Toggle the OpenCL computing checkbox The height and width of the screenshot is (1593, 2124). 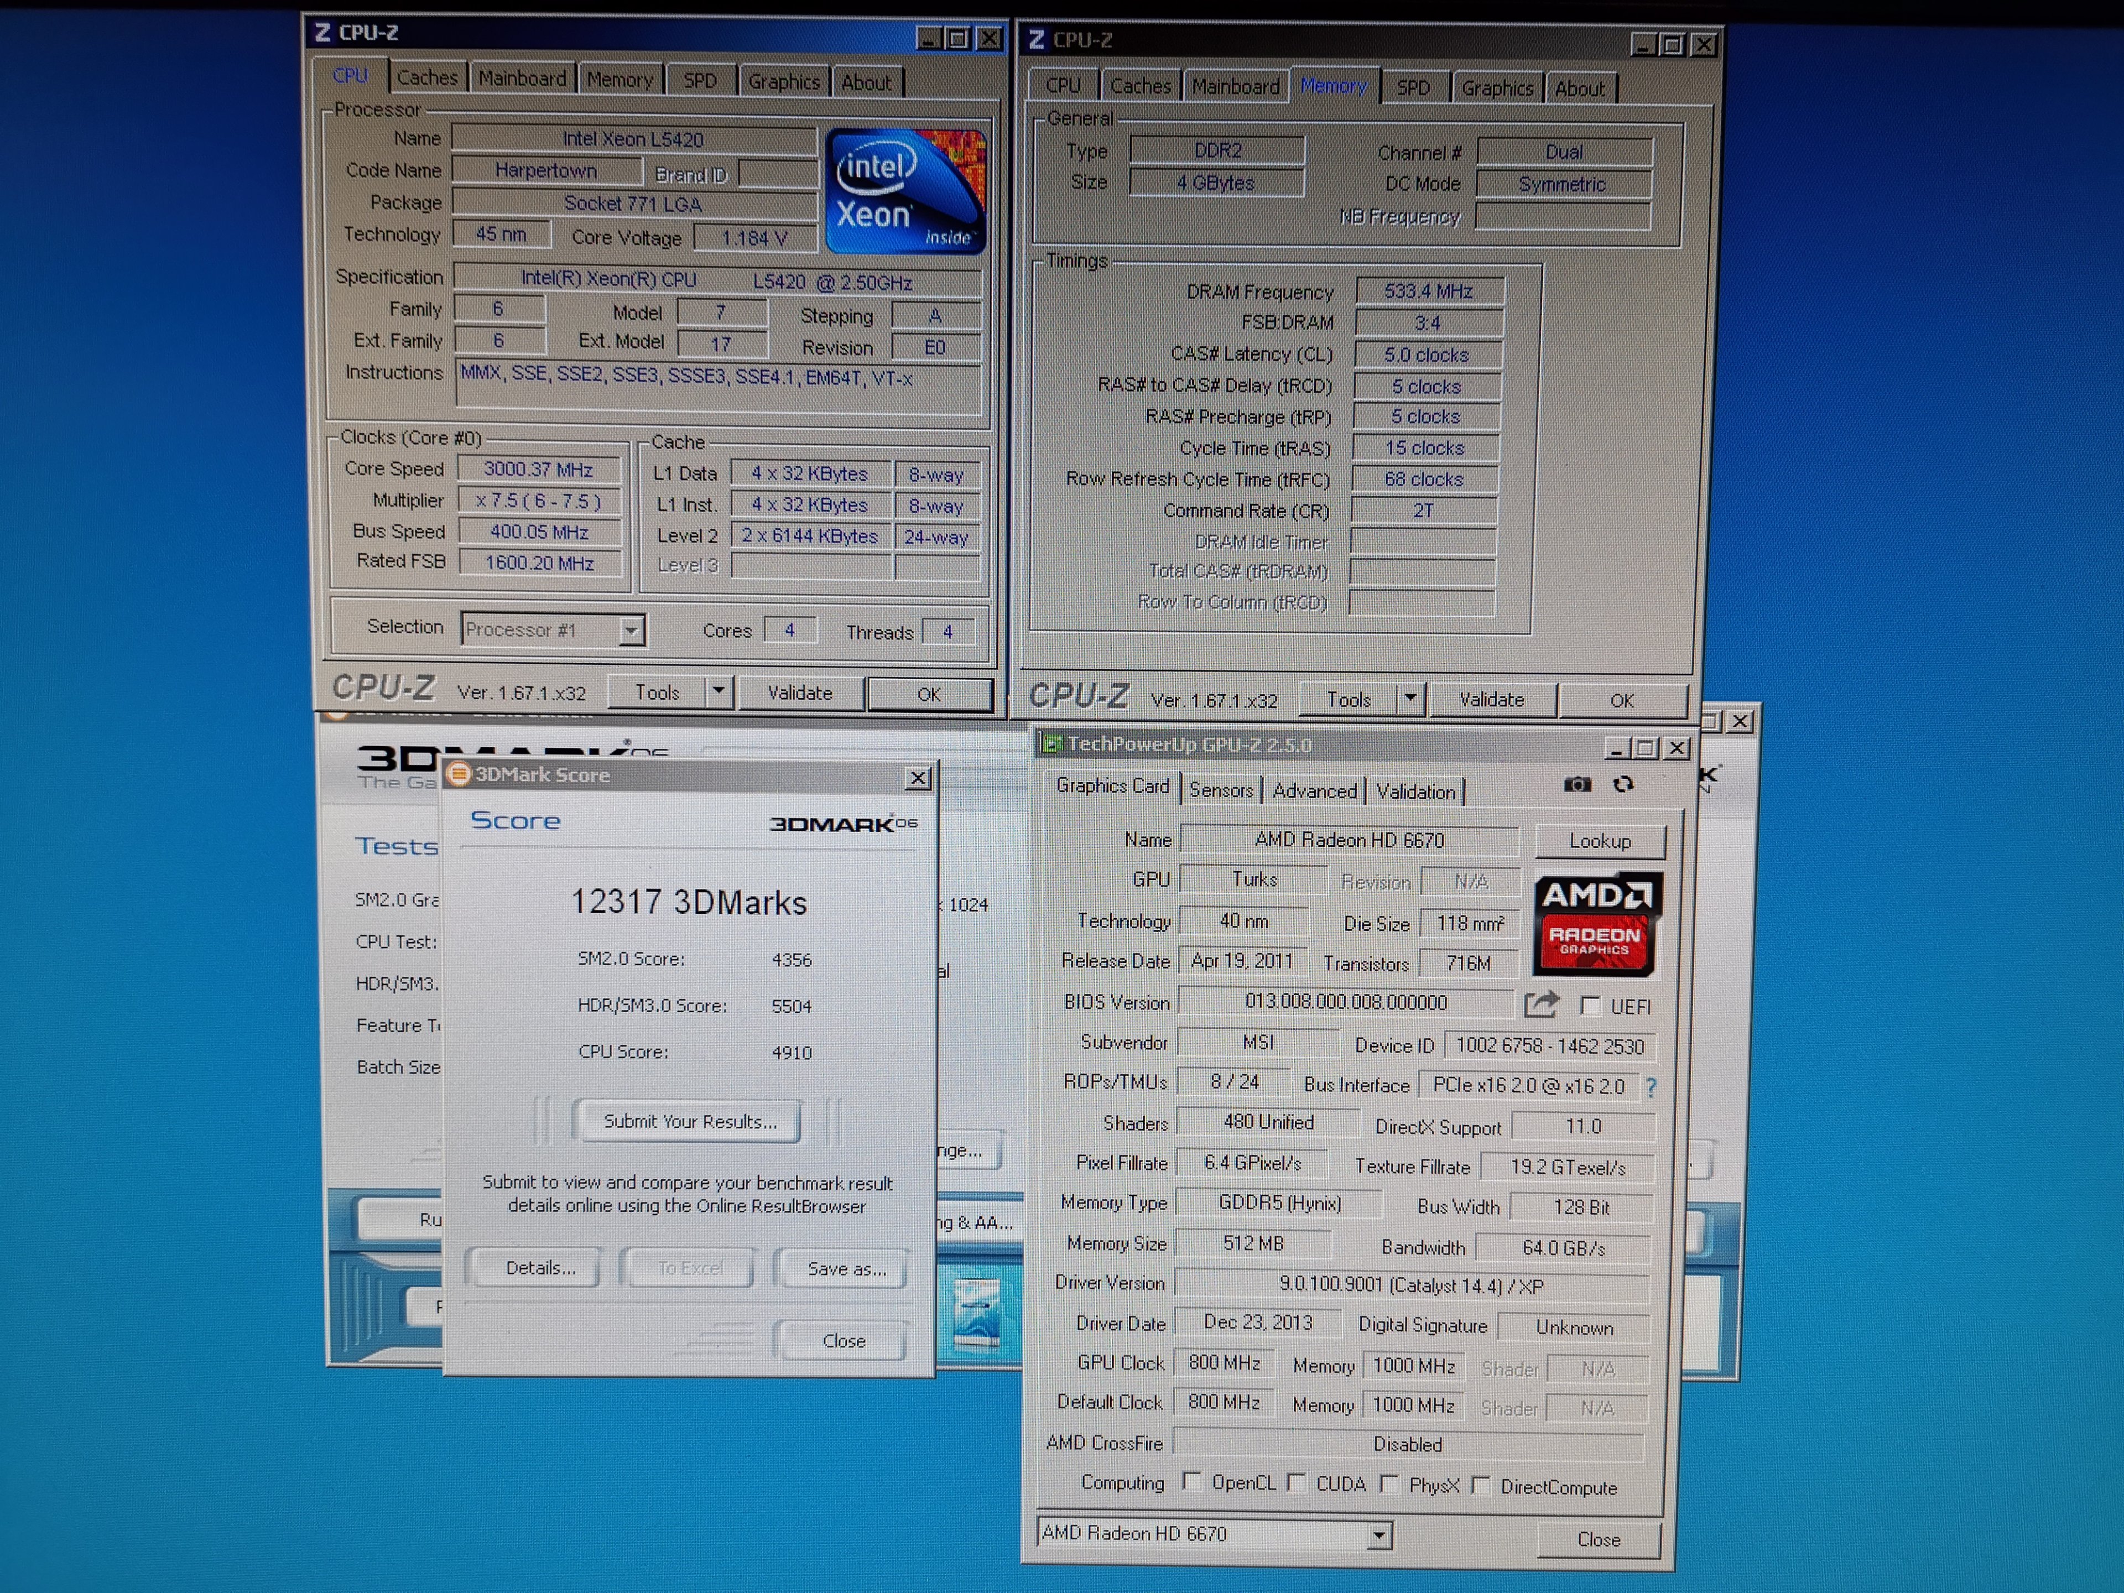pos(1191,1482)
